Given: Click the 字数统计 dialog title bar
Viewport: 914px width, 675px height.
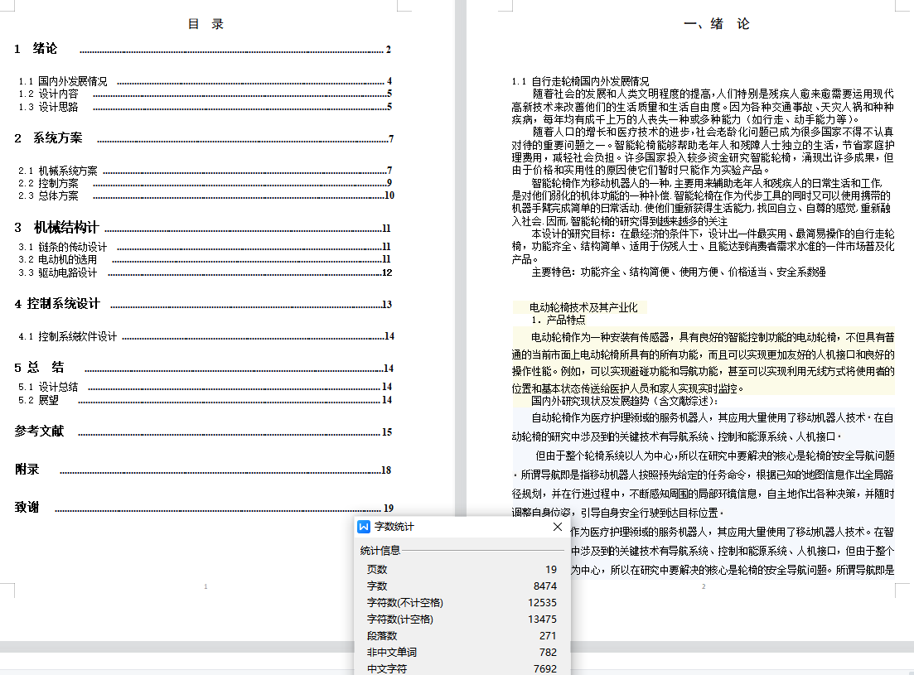Looking at the screenshot, I should pyautogui.click(x=456, y=527).
